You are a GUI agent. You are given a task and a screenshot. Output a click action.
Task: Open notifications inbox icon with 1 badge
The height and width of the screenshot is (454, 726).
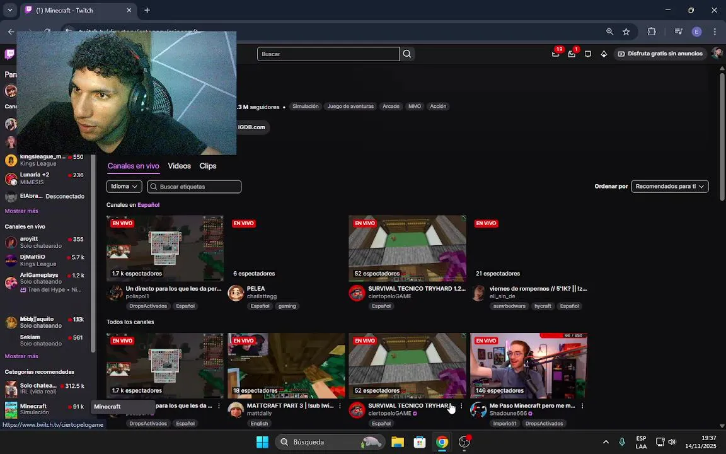click(x=572, y=54)
